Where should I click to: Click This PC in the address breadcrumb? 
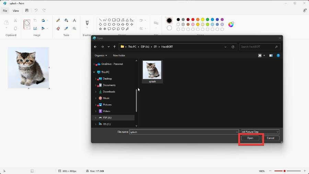[132, 47]
